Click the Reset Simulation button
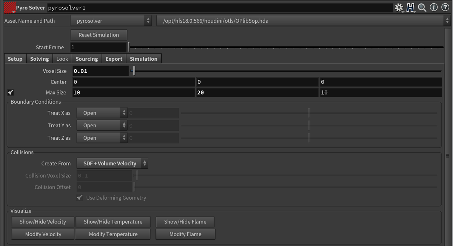This screenshot has width=453, height=246. (x=99, y=35)
